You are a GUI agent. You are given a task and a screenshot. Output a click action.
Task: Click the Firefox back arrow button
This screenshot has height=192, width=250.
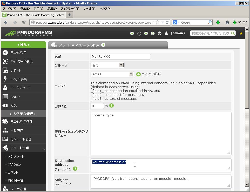[6, 22]
